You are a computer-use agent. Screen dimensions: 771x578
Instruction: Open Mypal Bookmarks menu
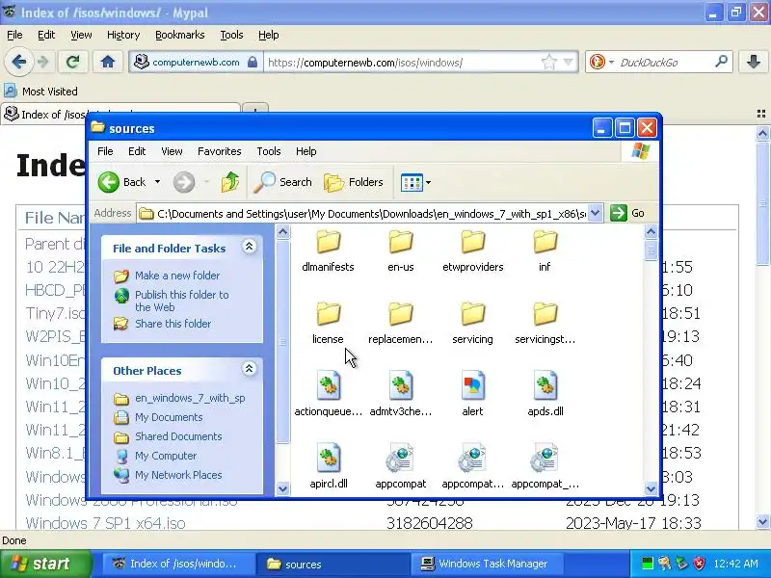coord(180,35)
